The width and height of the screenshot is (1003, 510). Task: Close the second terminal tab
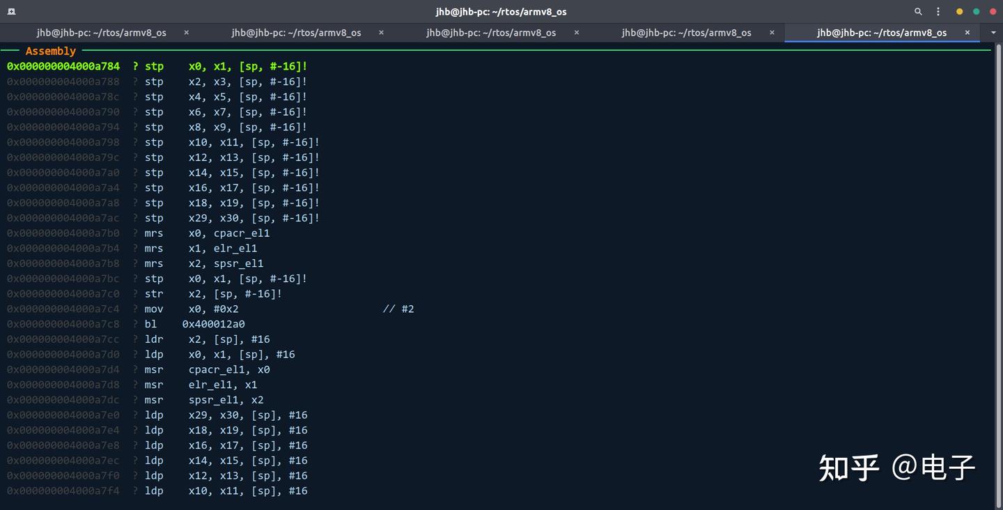coord(380,32)
